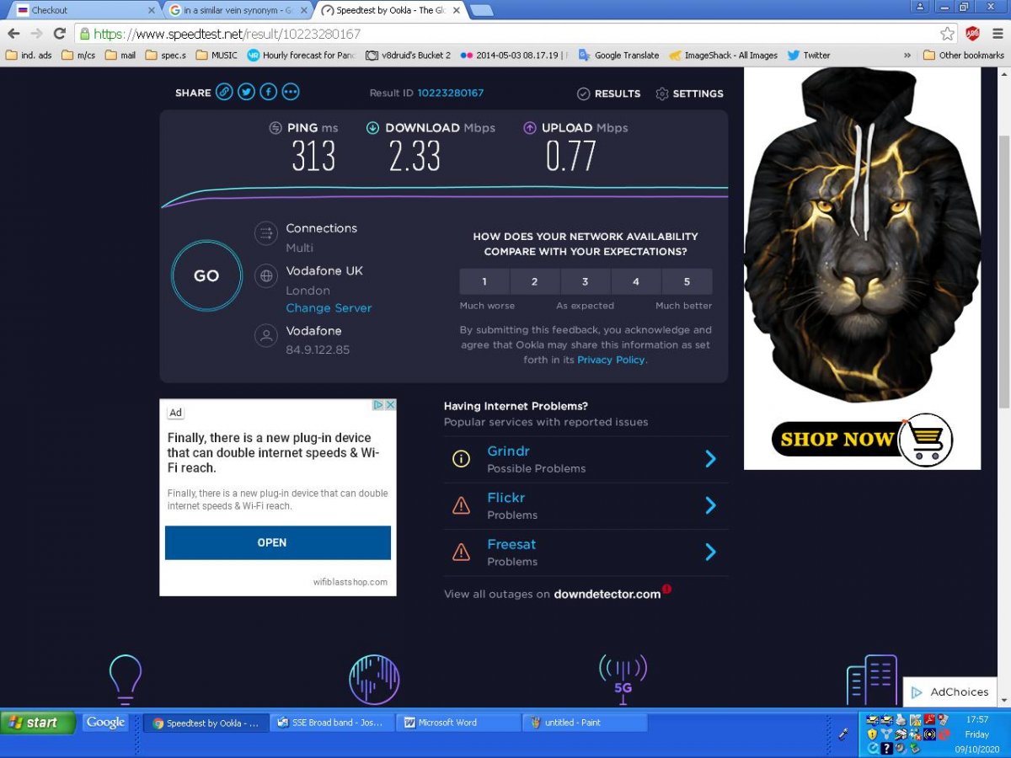Viewport: 1011px width, 758px height.
Task: Open the Results page
Action: [x=608, y=93]
